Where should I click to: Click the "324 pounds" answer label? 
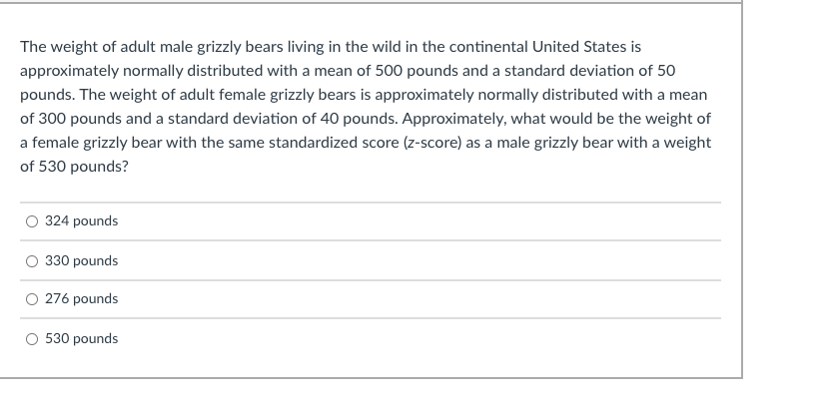(82, 221)
